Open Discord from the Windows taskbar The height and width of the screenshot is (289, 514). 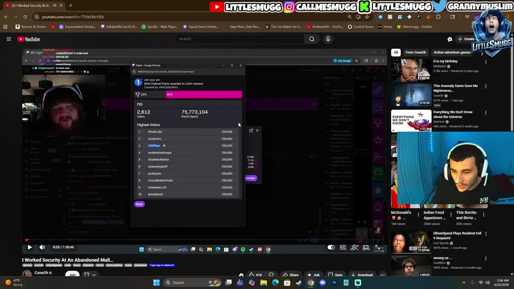pos(322,283)
